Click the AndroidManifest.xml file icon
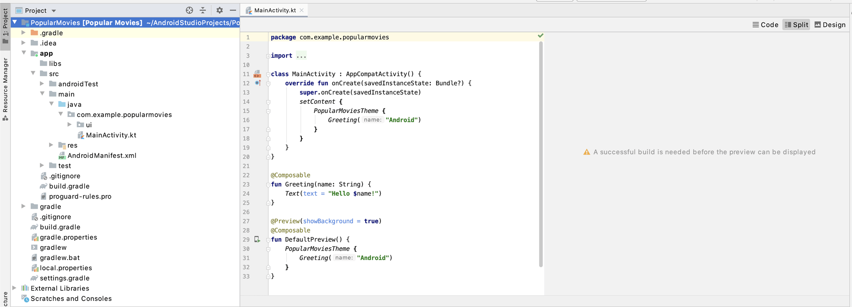The width and height of the screenshot is (852, 307). (x=62, y=155)
